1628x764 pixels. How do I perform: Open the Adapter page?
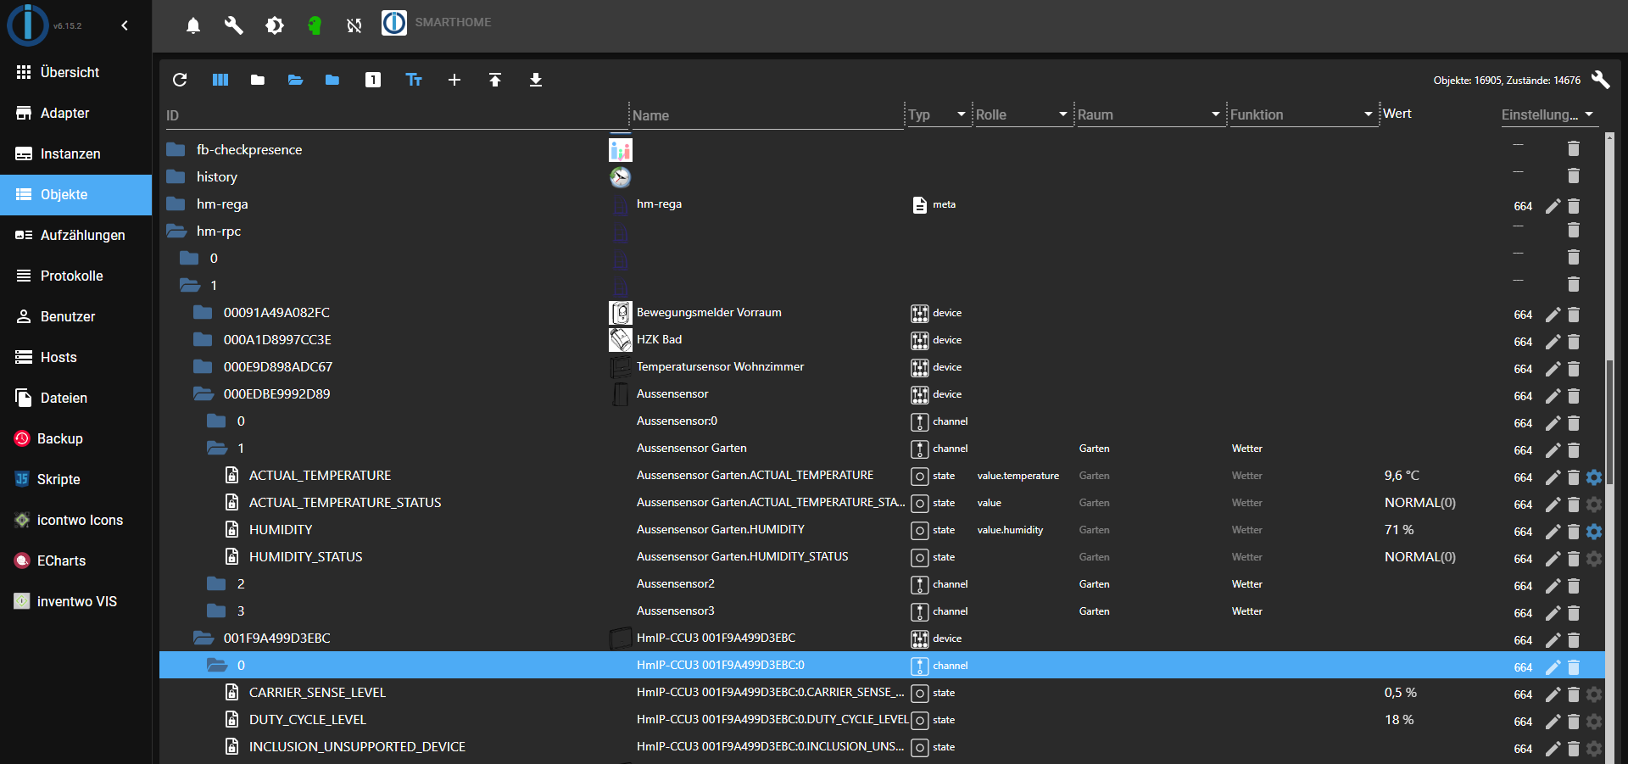coord(76,113)
